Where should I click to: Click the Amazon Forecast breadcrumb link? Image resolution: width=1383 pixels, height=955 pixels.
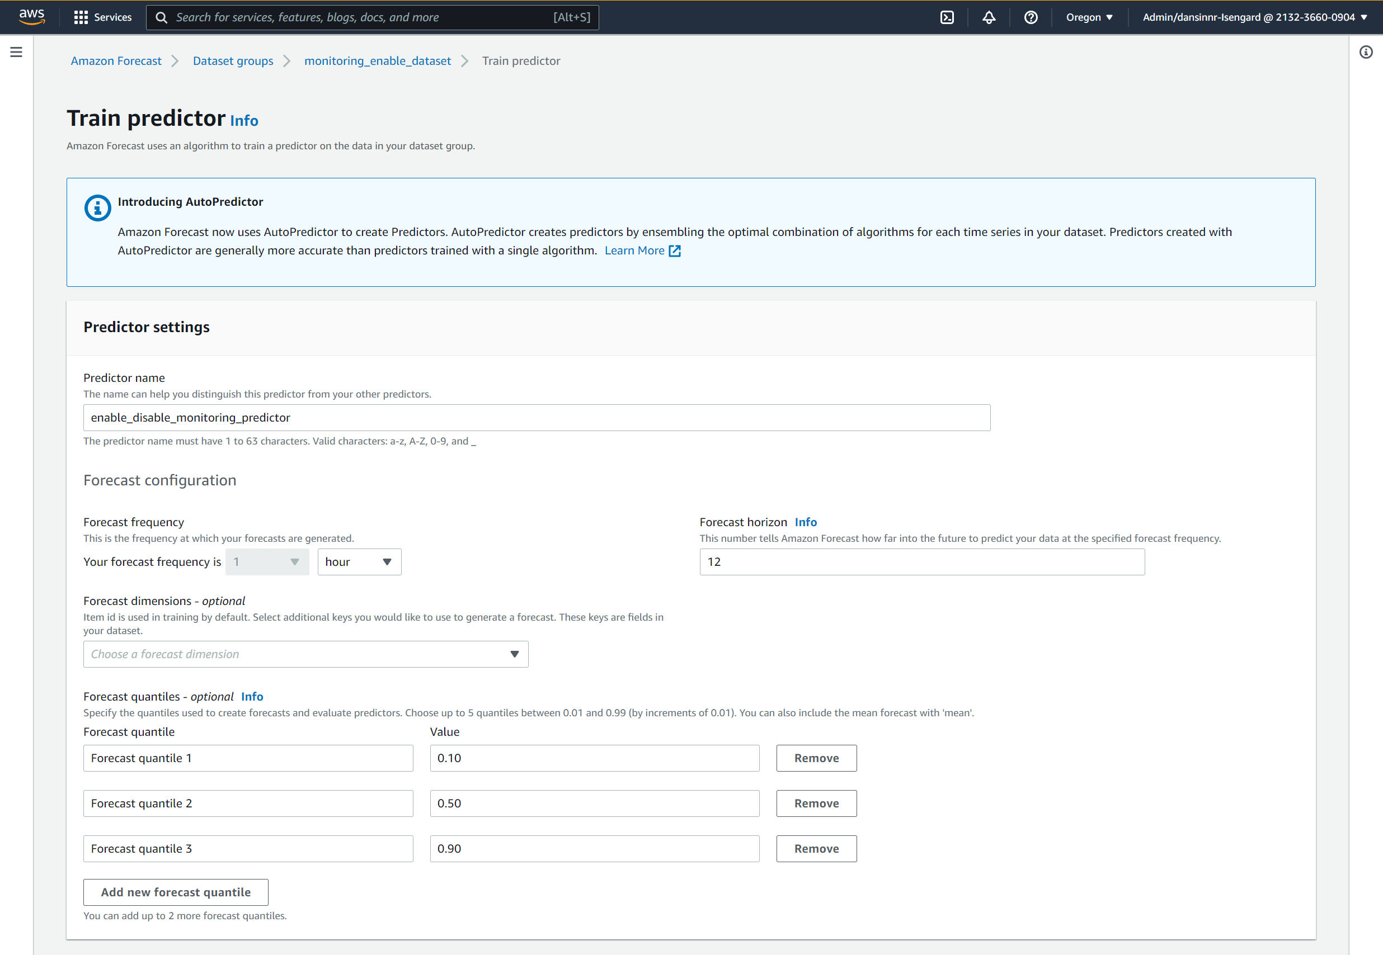pos(116,61)
